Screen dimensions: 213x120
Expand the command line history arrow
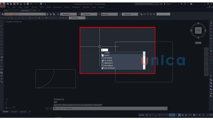(166, 109)
